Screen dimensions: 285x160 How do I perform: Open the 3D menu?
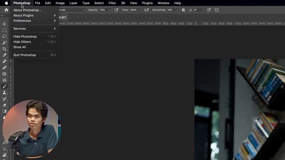[123, 3]
